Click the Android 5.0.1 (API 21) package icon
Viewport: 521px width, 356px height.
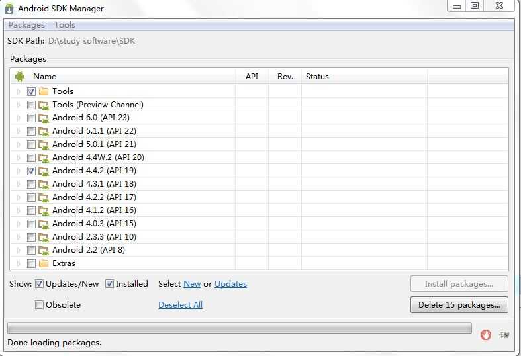tap(44, 145)
